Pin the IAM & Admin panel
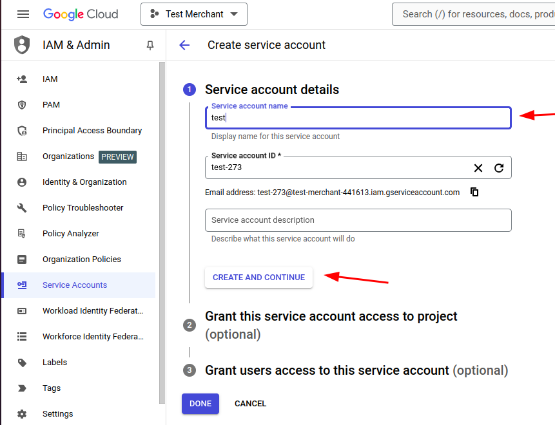 150,45
